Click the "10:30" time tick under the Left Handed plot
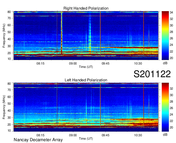Viewport: 176px width, 143px height. (x=138, y=135)
